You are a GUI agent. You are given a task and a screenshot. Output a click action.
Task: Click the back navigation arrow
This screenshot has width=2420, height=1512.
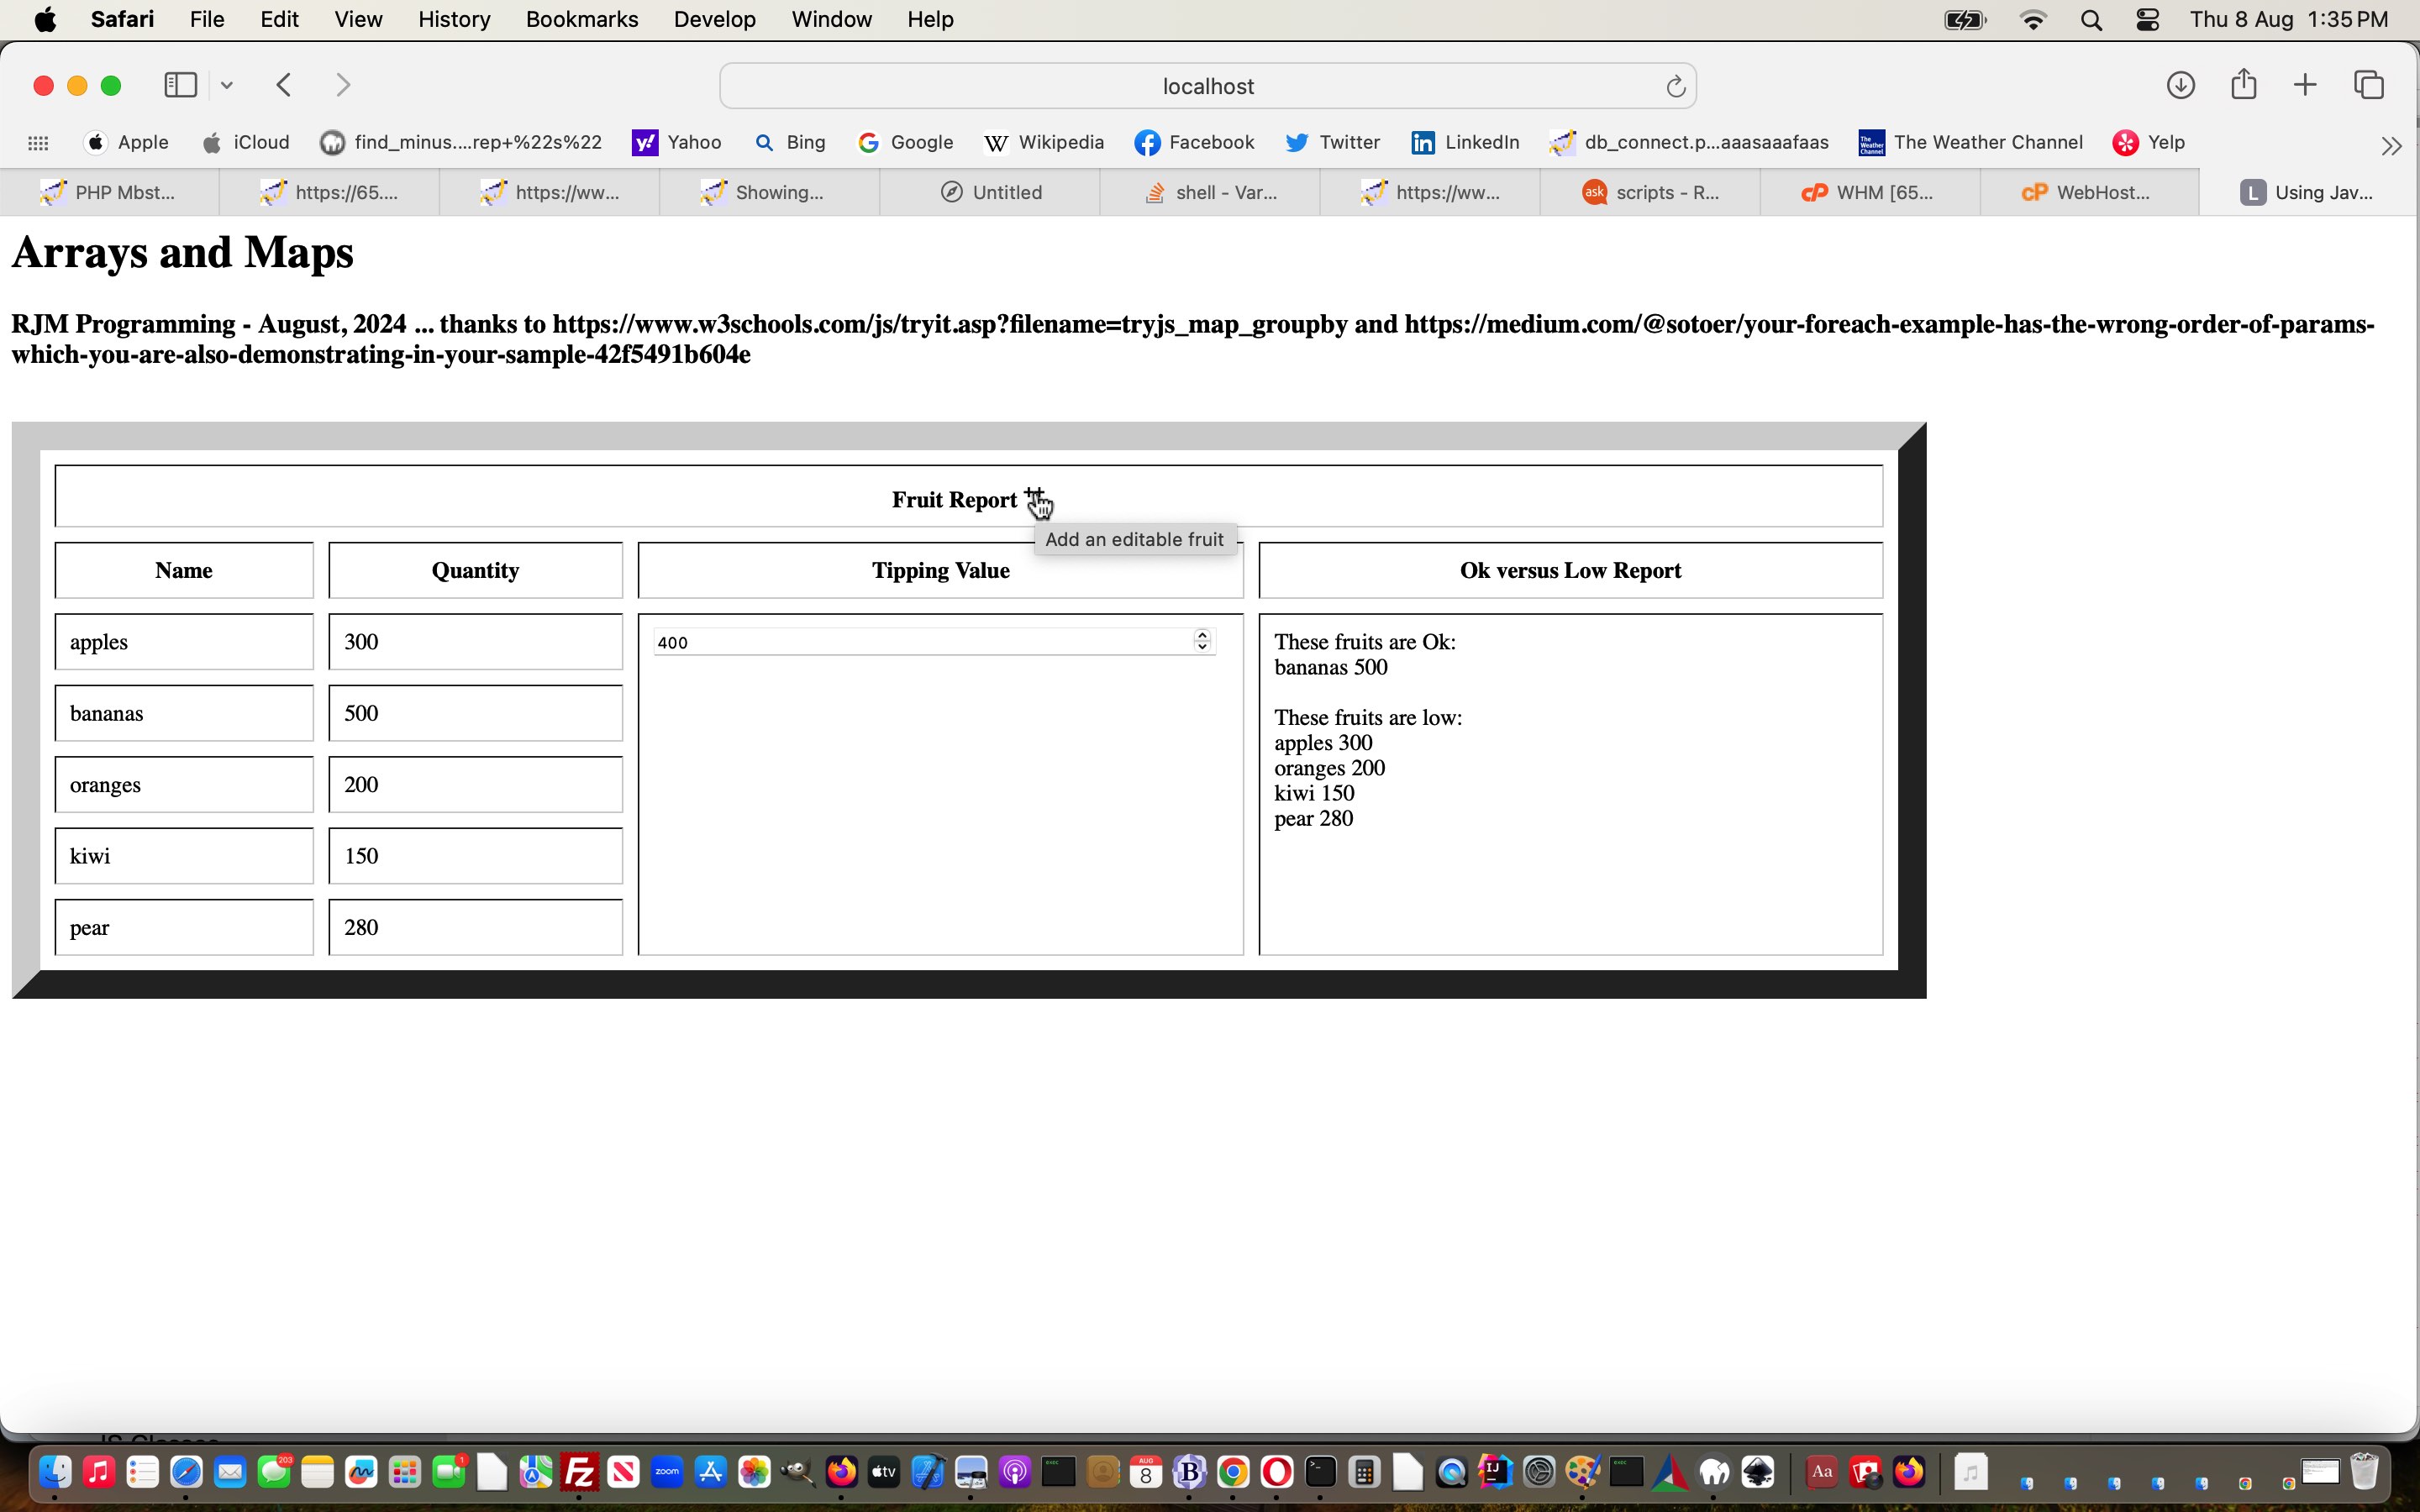pos(284,84)
